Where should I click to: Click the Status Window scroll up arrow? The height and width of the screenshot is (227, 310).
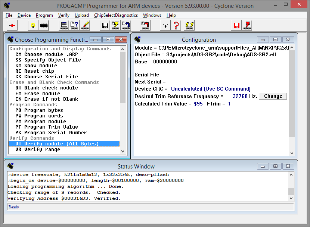pos(291,175)
